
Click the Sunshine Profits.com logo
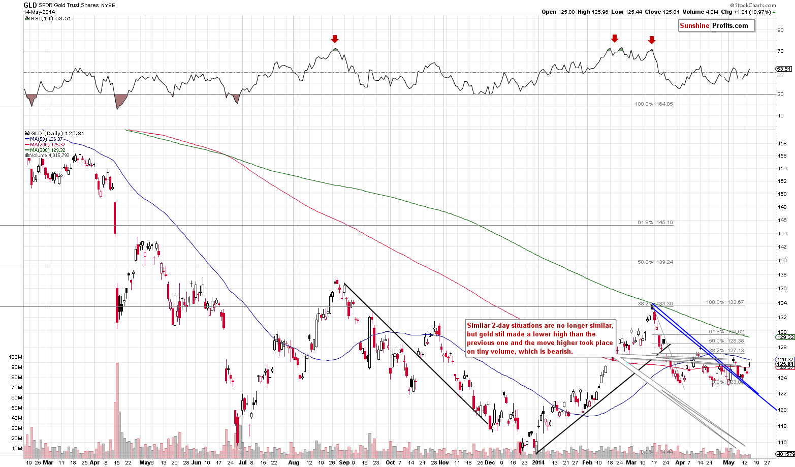pos(716,26)
